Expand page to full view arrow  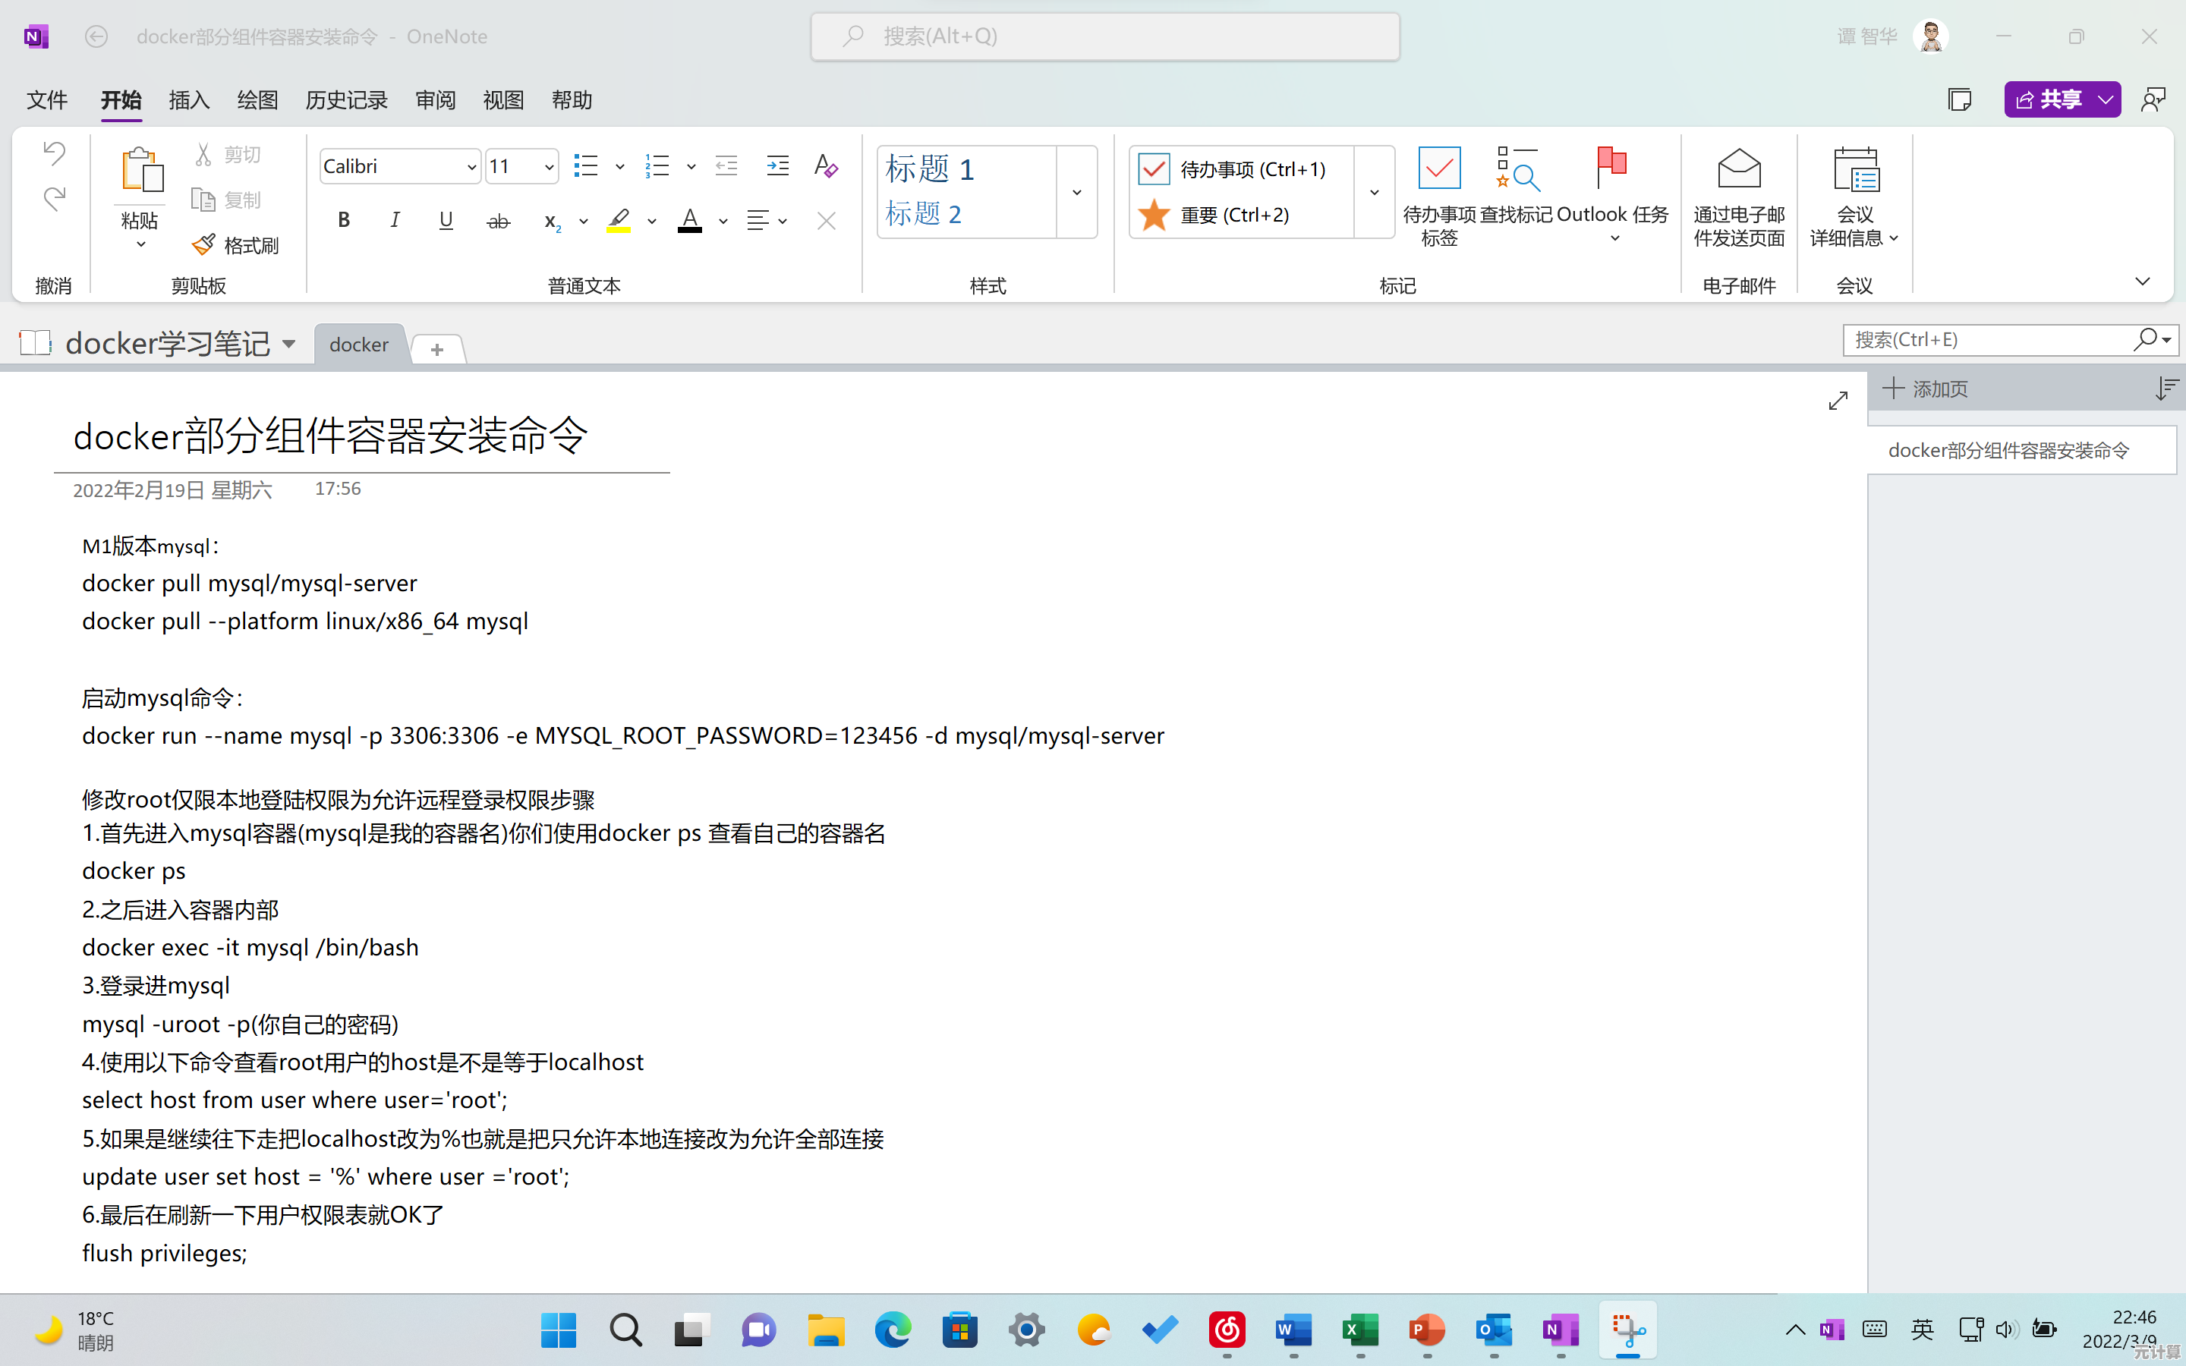[x=1838, y=400]
